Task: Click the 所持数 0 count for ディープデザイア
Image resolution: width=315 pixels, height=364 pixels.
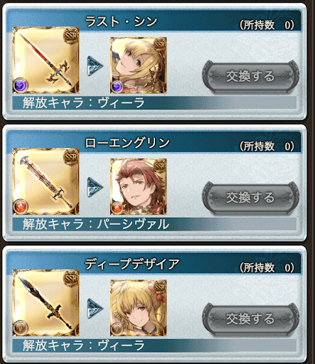Action: click(x=267, y=267)
